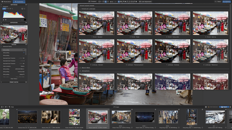Apply the 7 - Landscape - Contrasty preset
This screenshot has height=130, width=232.
click(x=172, y=51)
